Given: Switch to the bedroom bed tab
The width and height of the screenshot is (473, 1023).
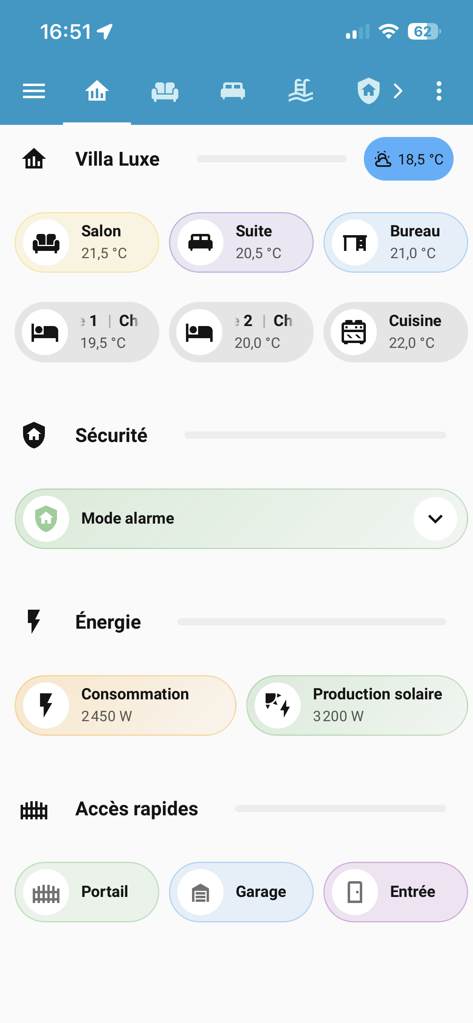Looking at the screenshot, I should click(233, 91).
